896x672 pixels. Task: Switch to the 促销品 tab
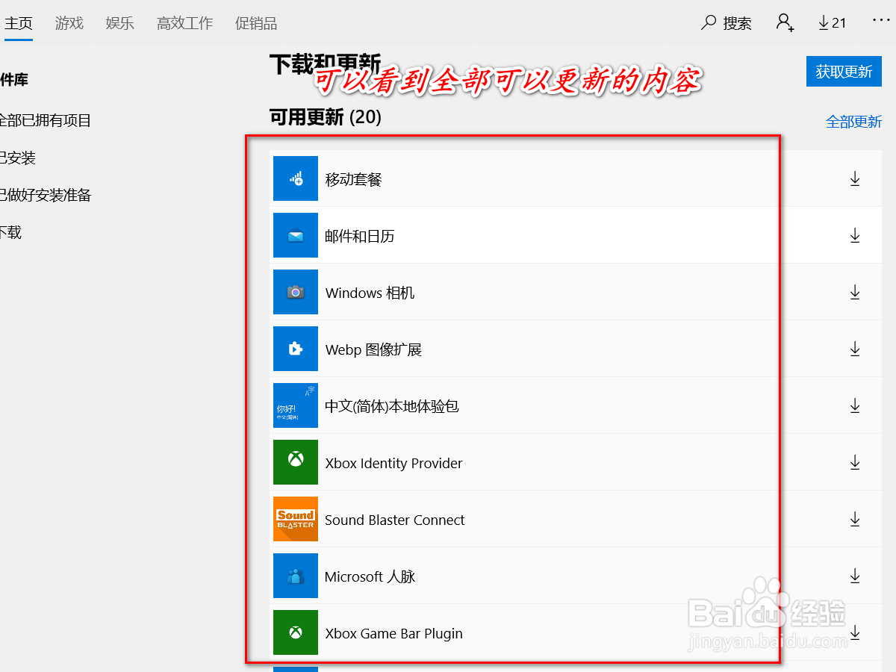click(x=256, y=23)
